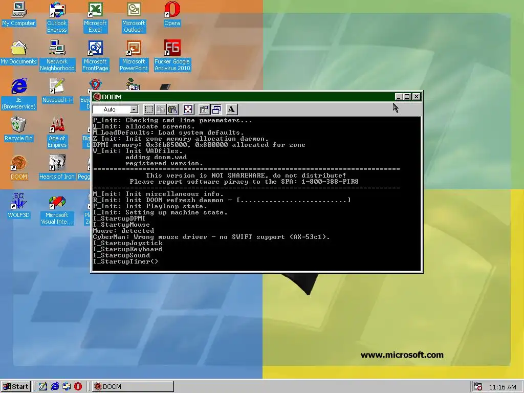Click Paste button in DOOM toolbar
Screen dimensions: 524x393
172,110
